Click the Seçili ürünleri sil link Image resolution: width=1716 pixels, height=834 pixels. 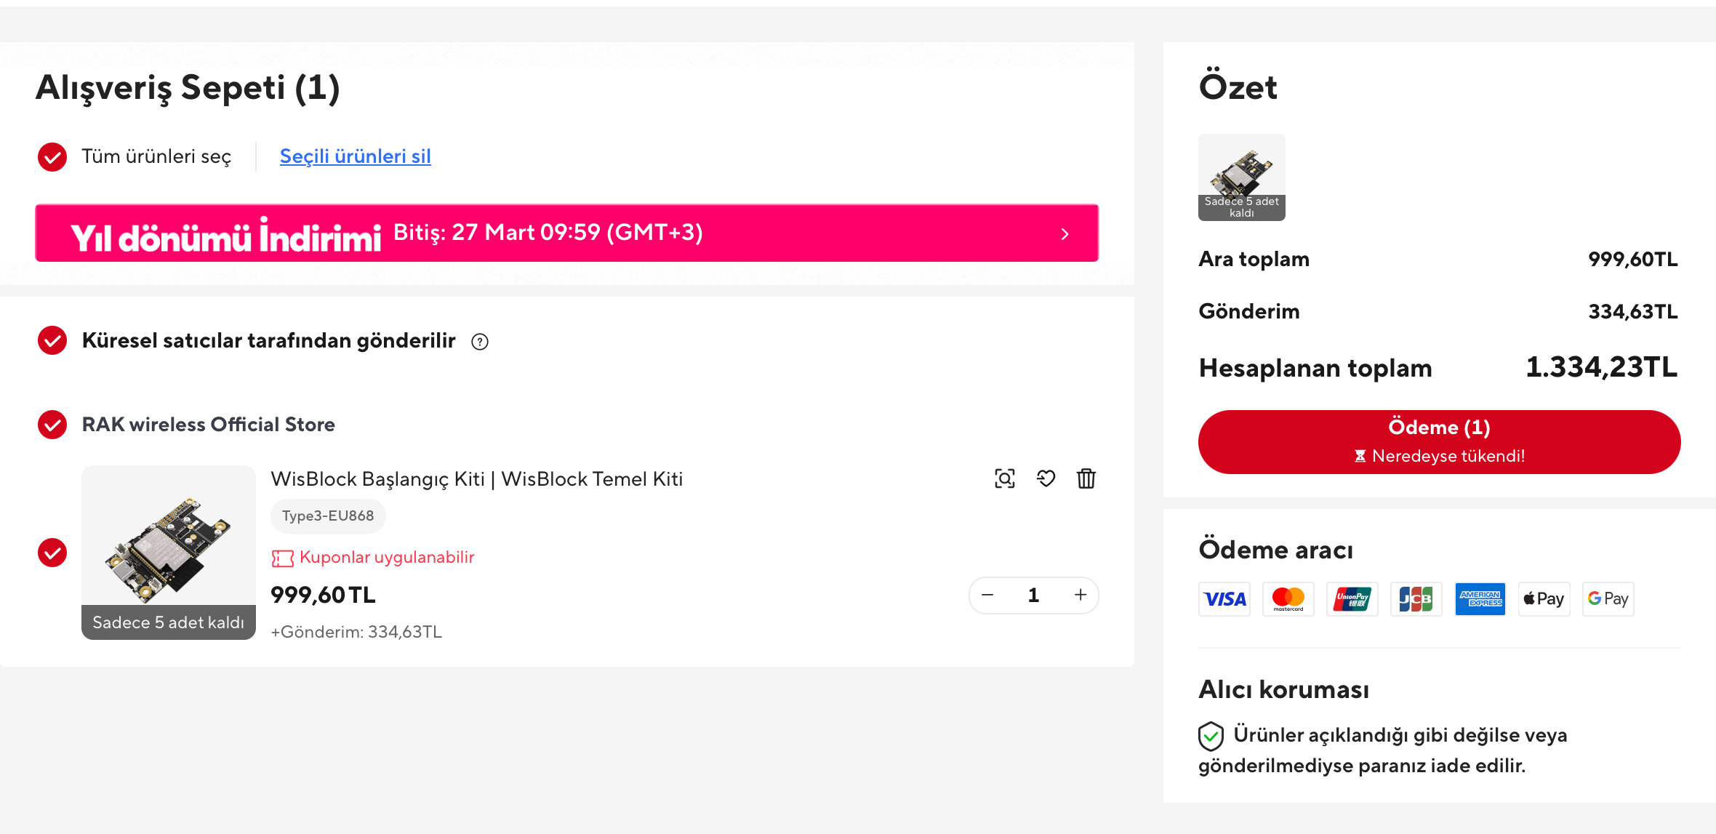coord(355,156)
